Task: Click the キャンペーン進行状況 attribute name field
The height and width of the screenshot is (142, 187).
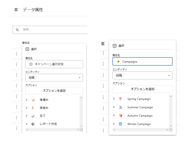Action: pos(54,64)
